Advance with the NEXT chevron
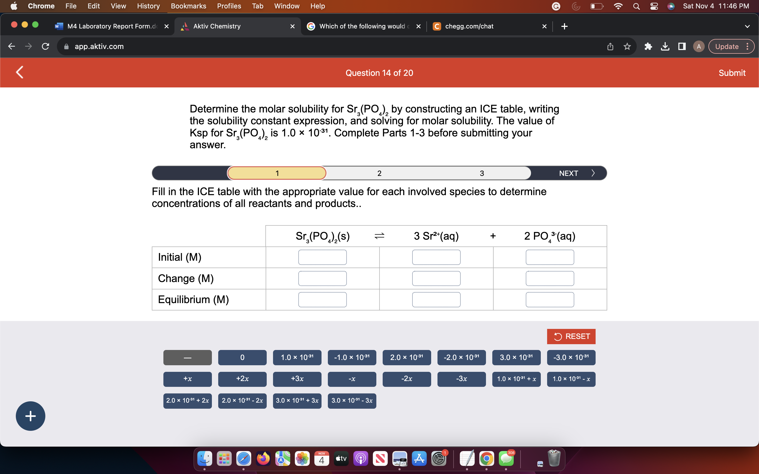 tap(593, 173)
